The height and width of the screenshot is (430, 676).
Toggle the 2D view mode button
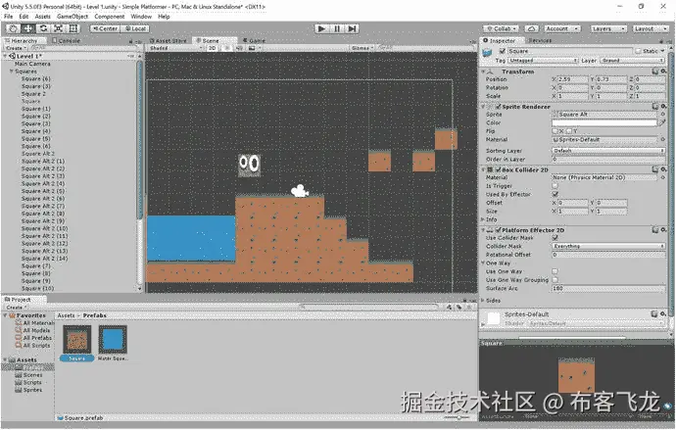coord(213,48)
